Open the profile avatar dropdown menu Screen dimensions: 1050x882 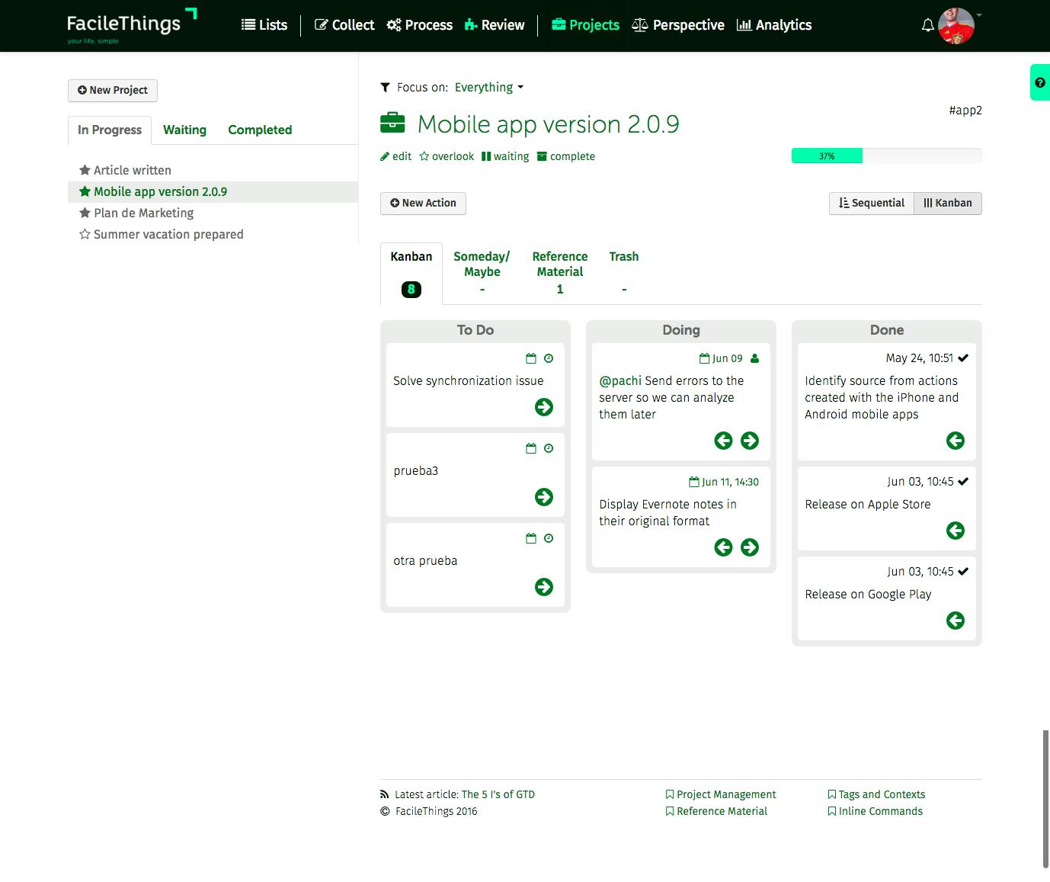pos(957,25)
